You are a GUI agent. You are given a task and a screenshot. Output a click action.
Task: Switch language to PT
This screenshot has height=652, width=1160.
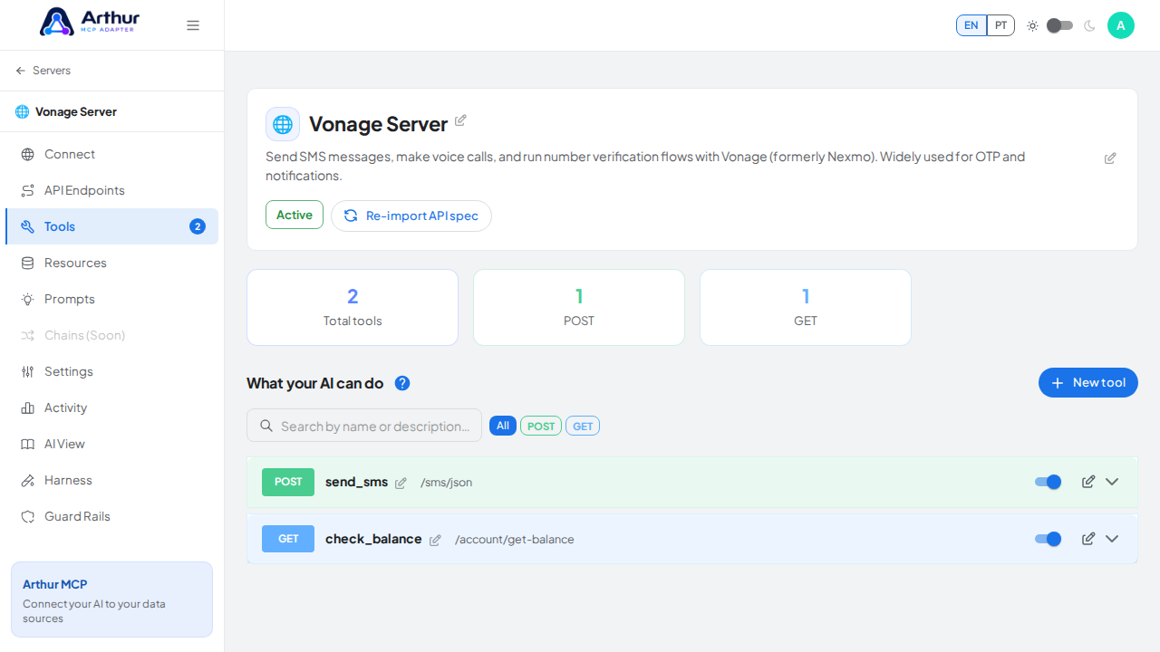[x=1000, y=25]
